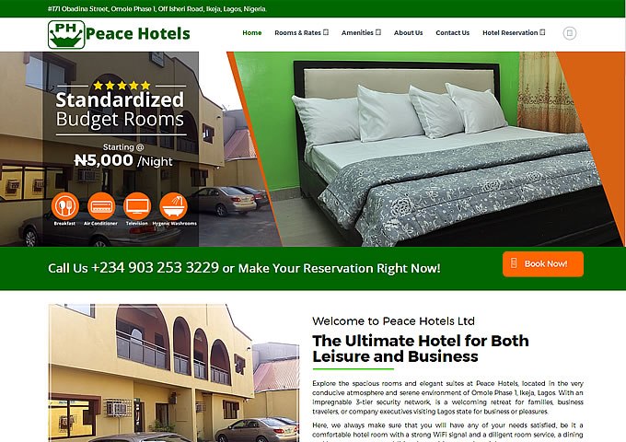Click the five-star rating icons
626x442 pixels.
click(x=122, y=85)
